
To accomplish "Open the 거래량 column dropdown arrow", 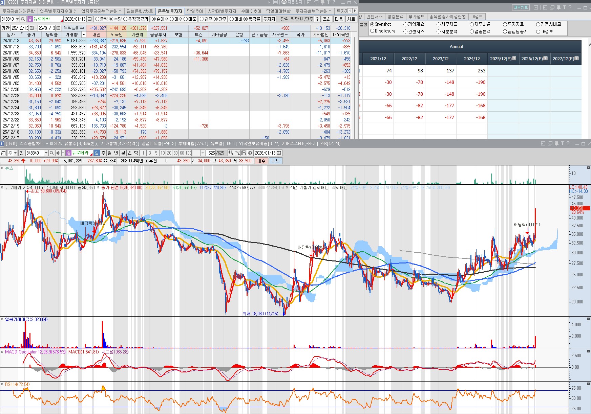I will 84,34.
